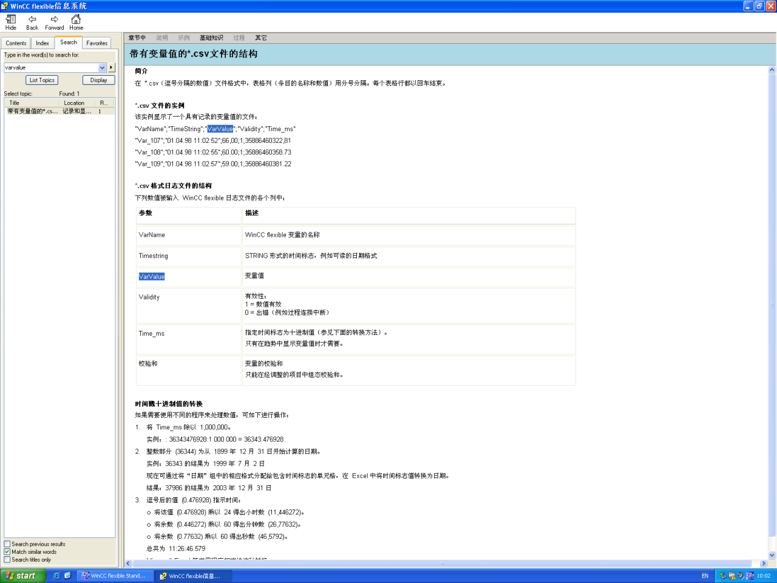Click the WinCC flexible tray icon

pyautogui.click(x=750, y=576)
